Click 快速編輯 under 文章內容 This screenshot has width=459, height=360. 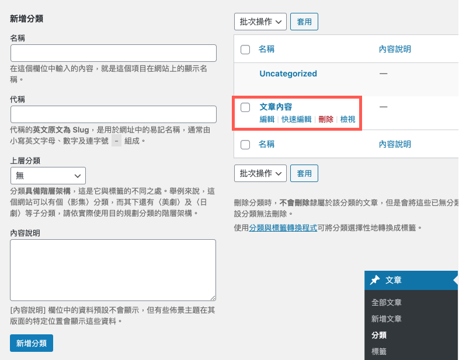[x=296, y=119]
